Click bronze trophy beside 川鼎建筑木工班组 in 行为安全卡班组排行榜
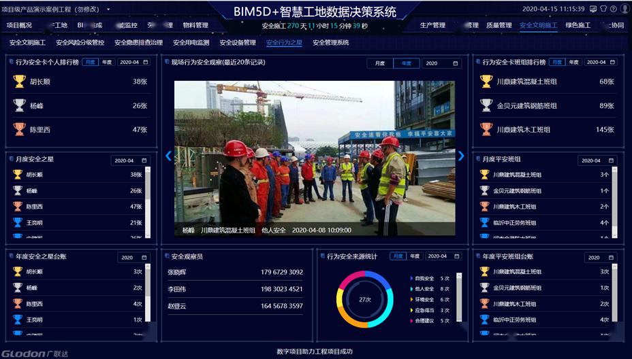This screenshot has width=632, height=359. click(486, 129)
